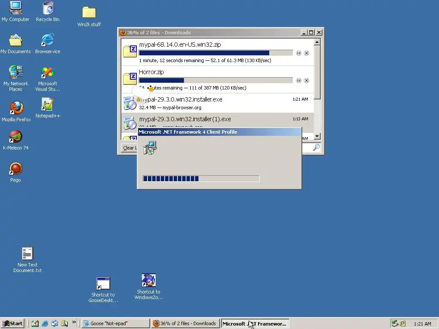Pause the mypal-68.14.0 zip download

coord(299,53)
